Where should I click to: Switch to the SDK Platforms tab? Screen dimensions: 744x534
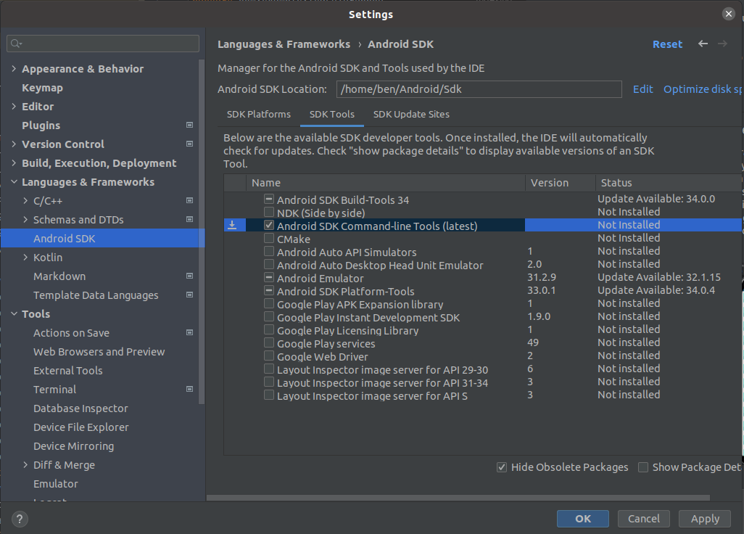tap(259, 115)
